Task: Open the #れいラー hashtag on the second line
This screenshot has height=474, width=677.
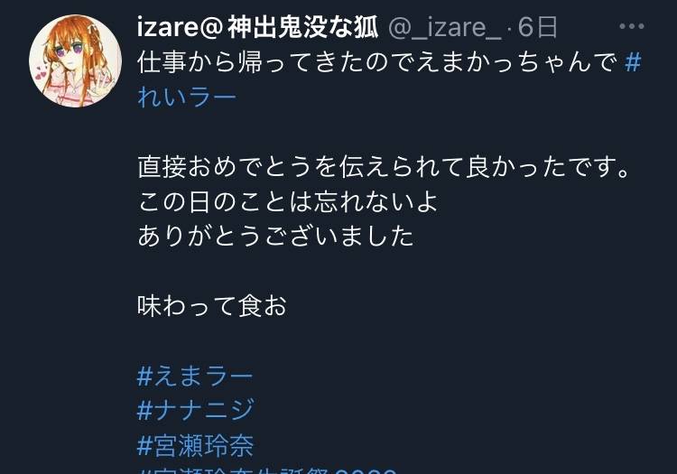Action: (187, 97)
